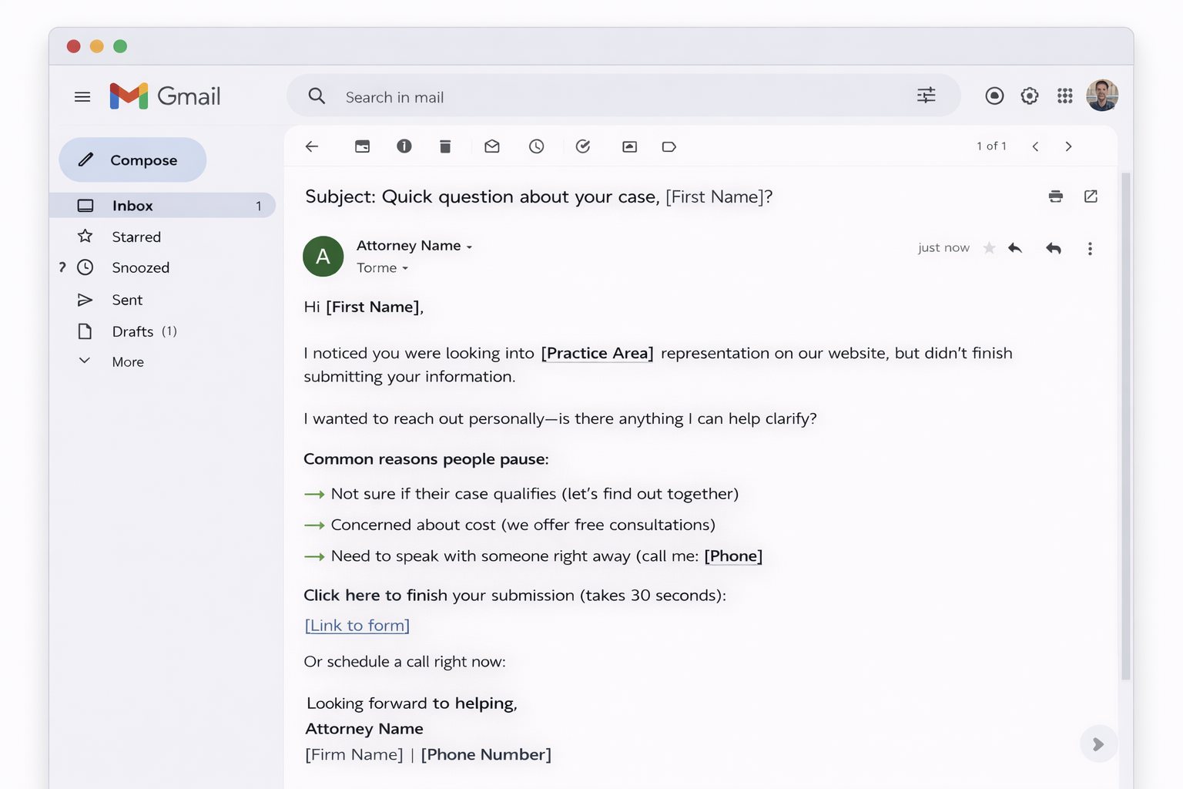1183x789 pixels.
Task: Mark the message as unread
Action: (x=492, y=146)
